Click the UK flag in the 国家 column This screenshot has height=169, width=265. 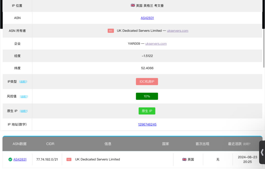[184, 159]
